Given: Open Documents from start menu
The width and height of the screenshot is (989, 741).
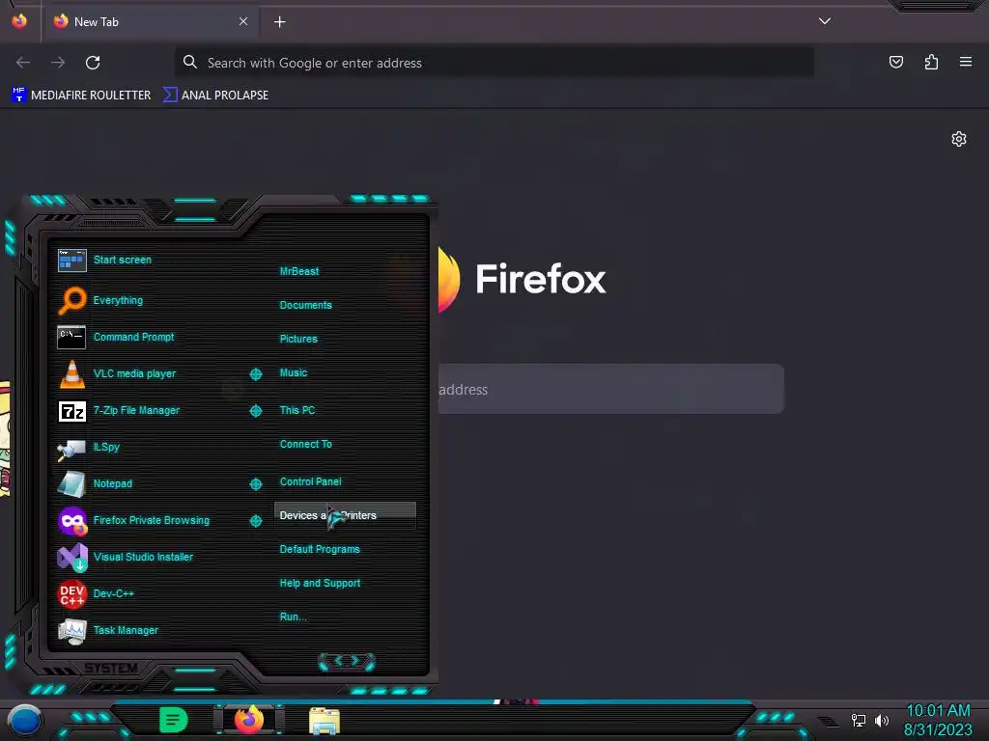Looking at the screenshot, I should [x=305, y=306].
